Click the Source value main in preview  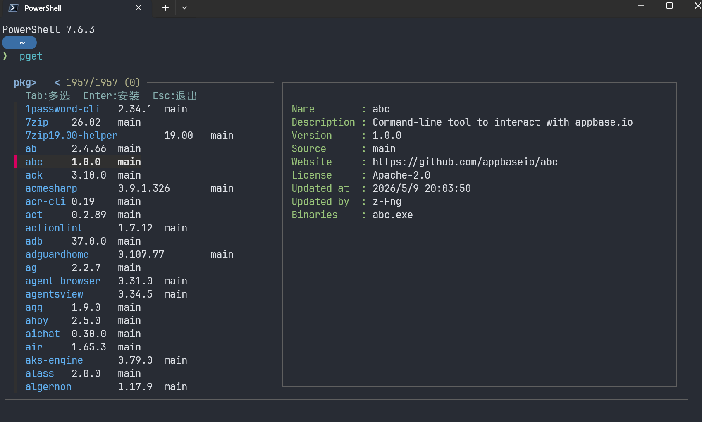tap(384, 149)
